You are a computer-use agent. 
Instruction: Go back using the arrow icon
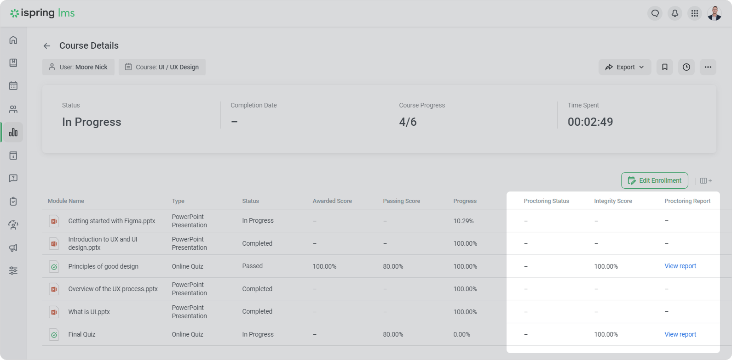point(47,46)
